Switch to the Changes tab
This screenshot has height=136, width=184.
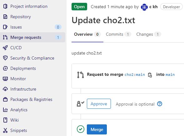149,34
